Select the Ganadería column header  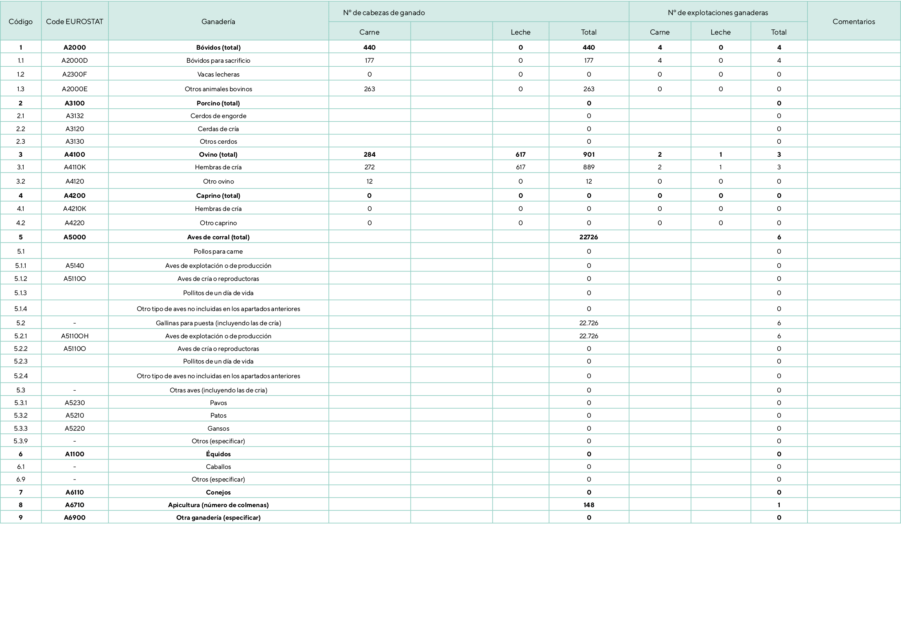point(218,22)
